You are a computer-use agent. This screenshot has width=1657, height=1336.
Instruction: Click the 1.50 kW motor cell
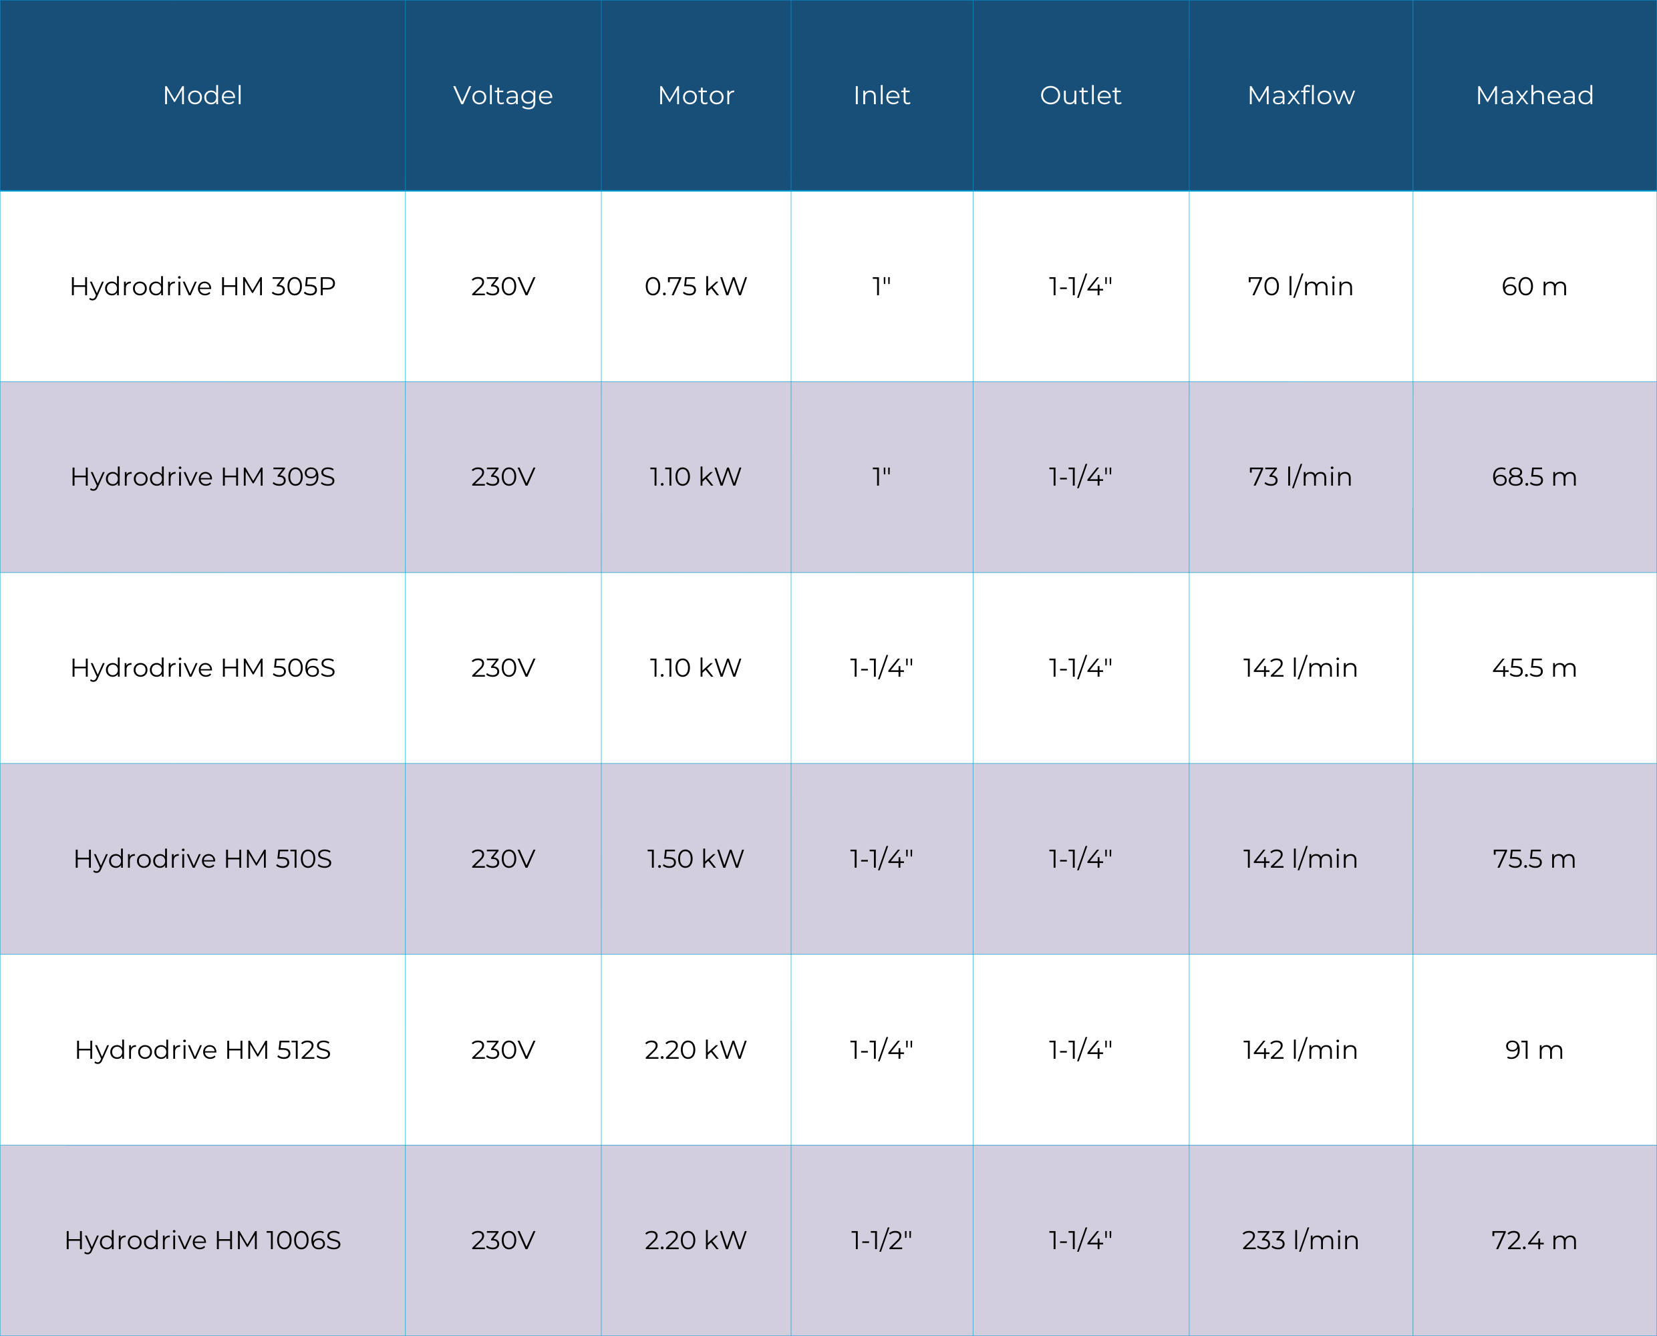coord(696,859)
